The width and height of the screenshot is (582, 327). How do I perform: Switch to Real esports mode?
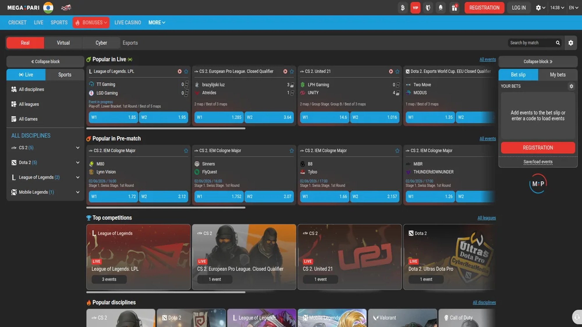[25, 43]
